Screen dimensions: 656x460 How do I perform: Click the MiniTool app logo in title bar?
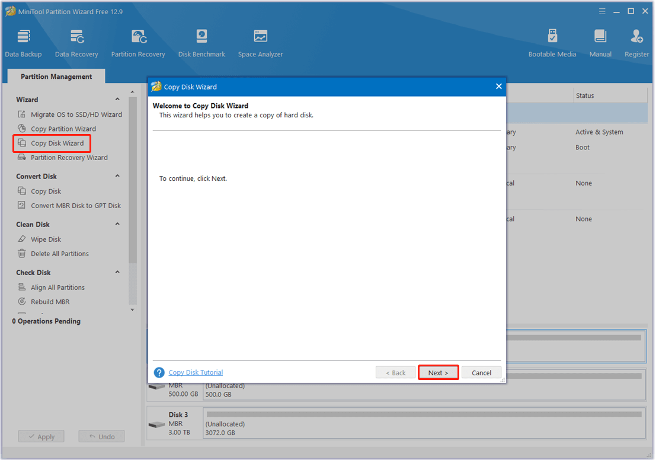(x=11, y=11)
